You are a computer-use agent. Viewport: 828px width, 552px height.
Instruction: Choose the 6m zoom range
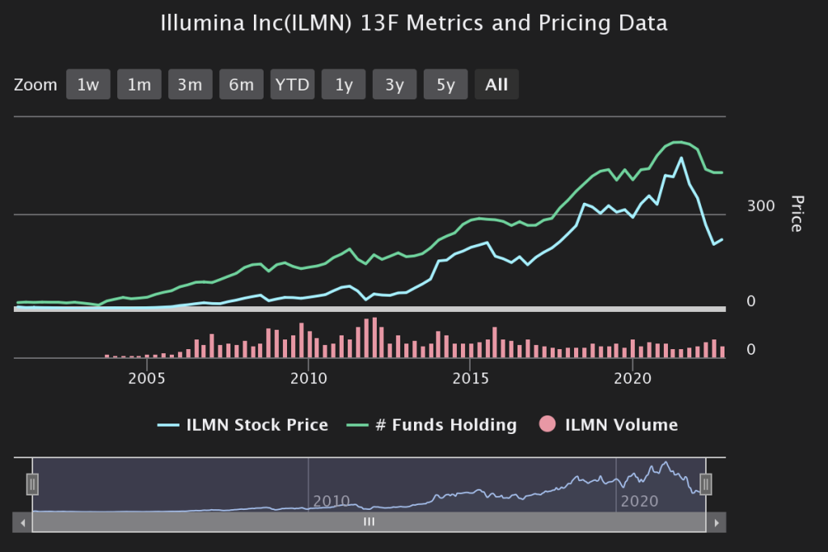point(241,85)
